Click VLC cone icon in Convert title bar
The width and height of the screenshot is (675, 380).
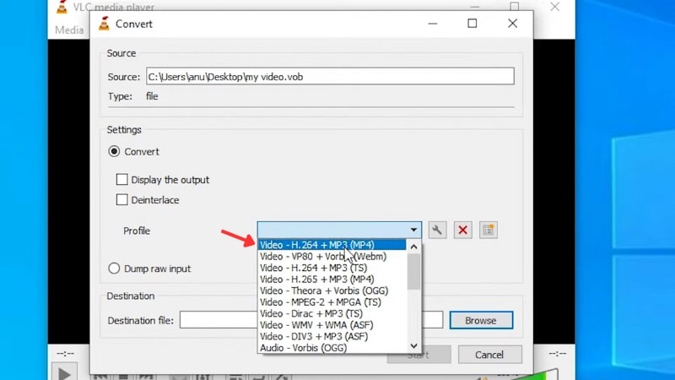(104, 24)
